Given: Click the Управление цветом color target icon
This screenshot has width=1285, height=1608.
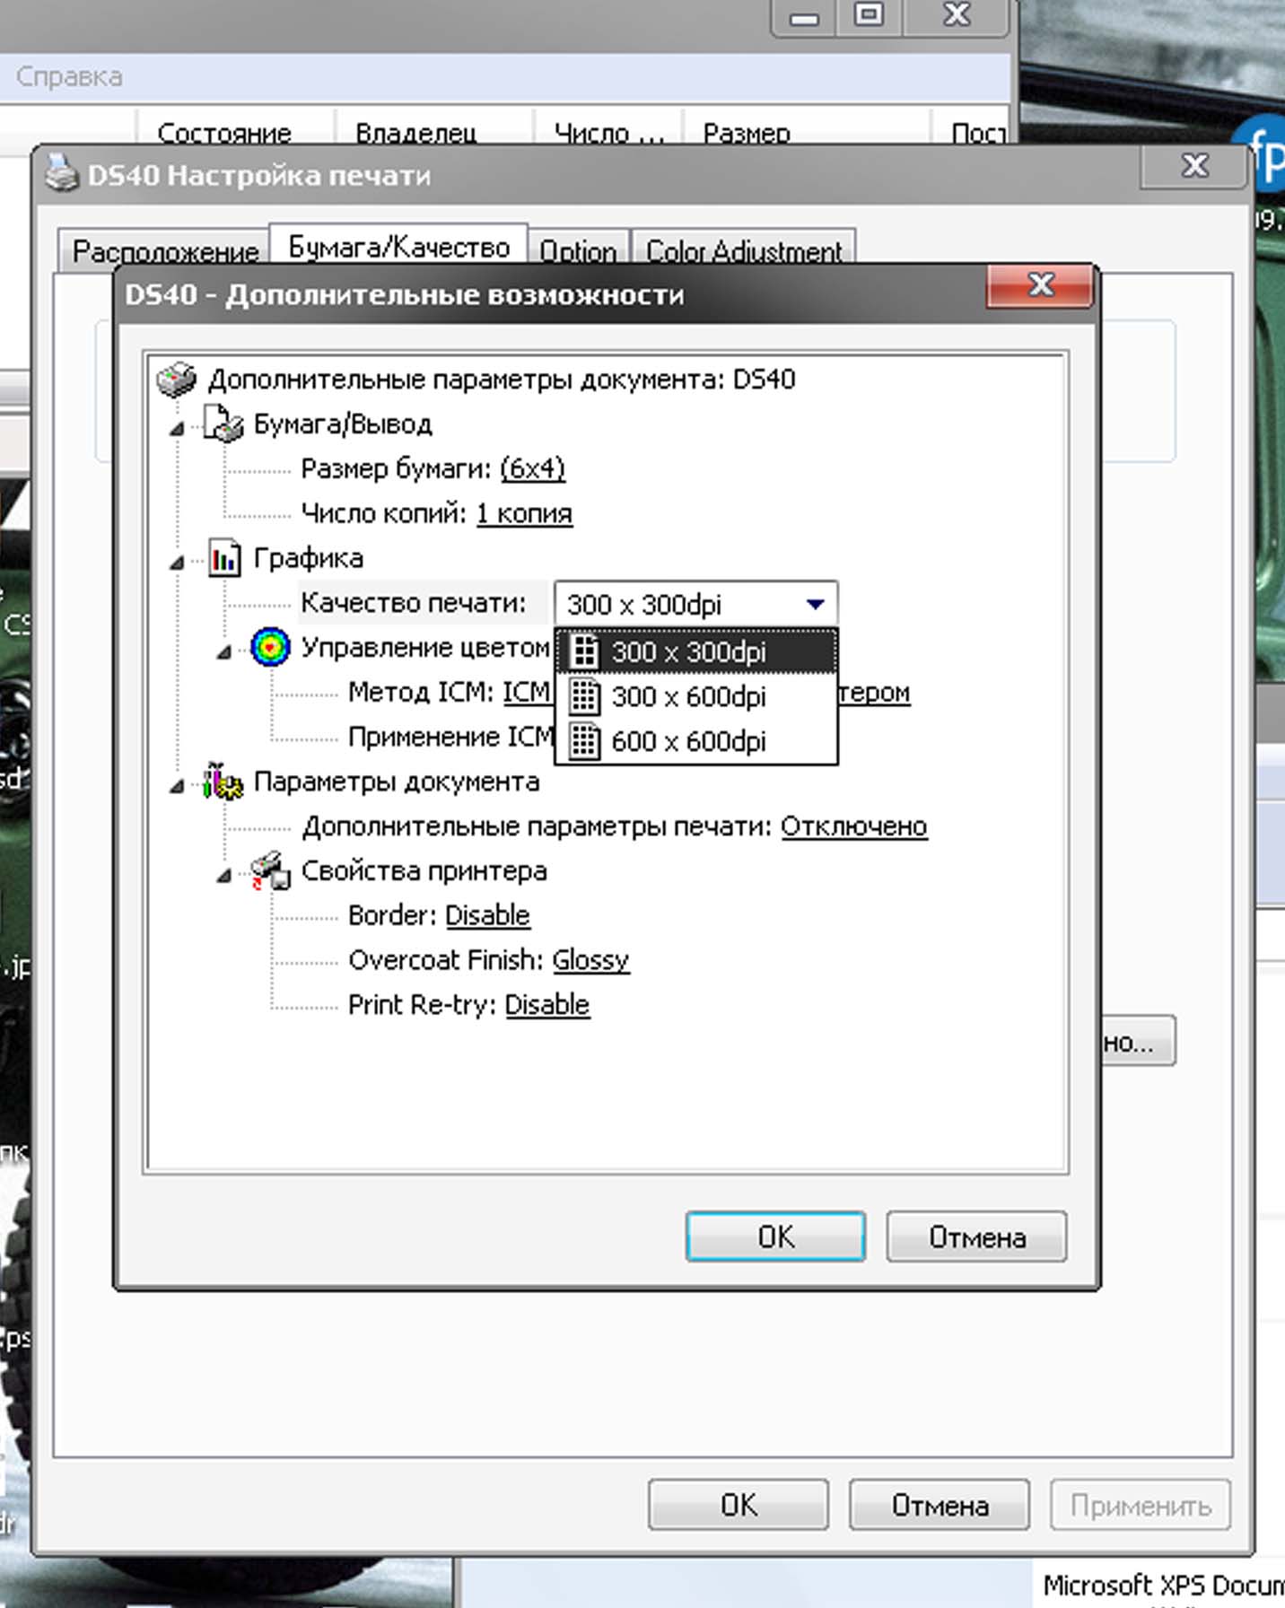Looking at the screenshot, I should coord(270,647).
